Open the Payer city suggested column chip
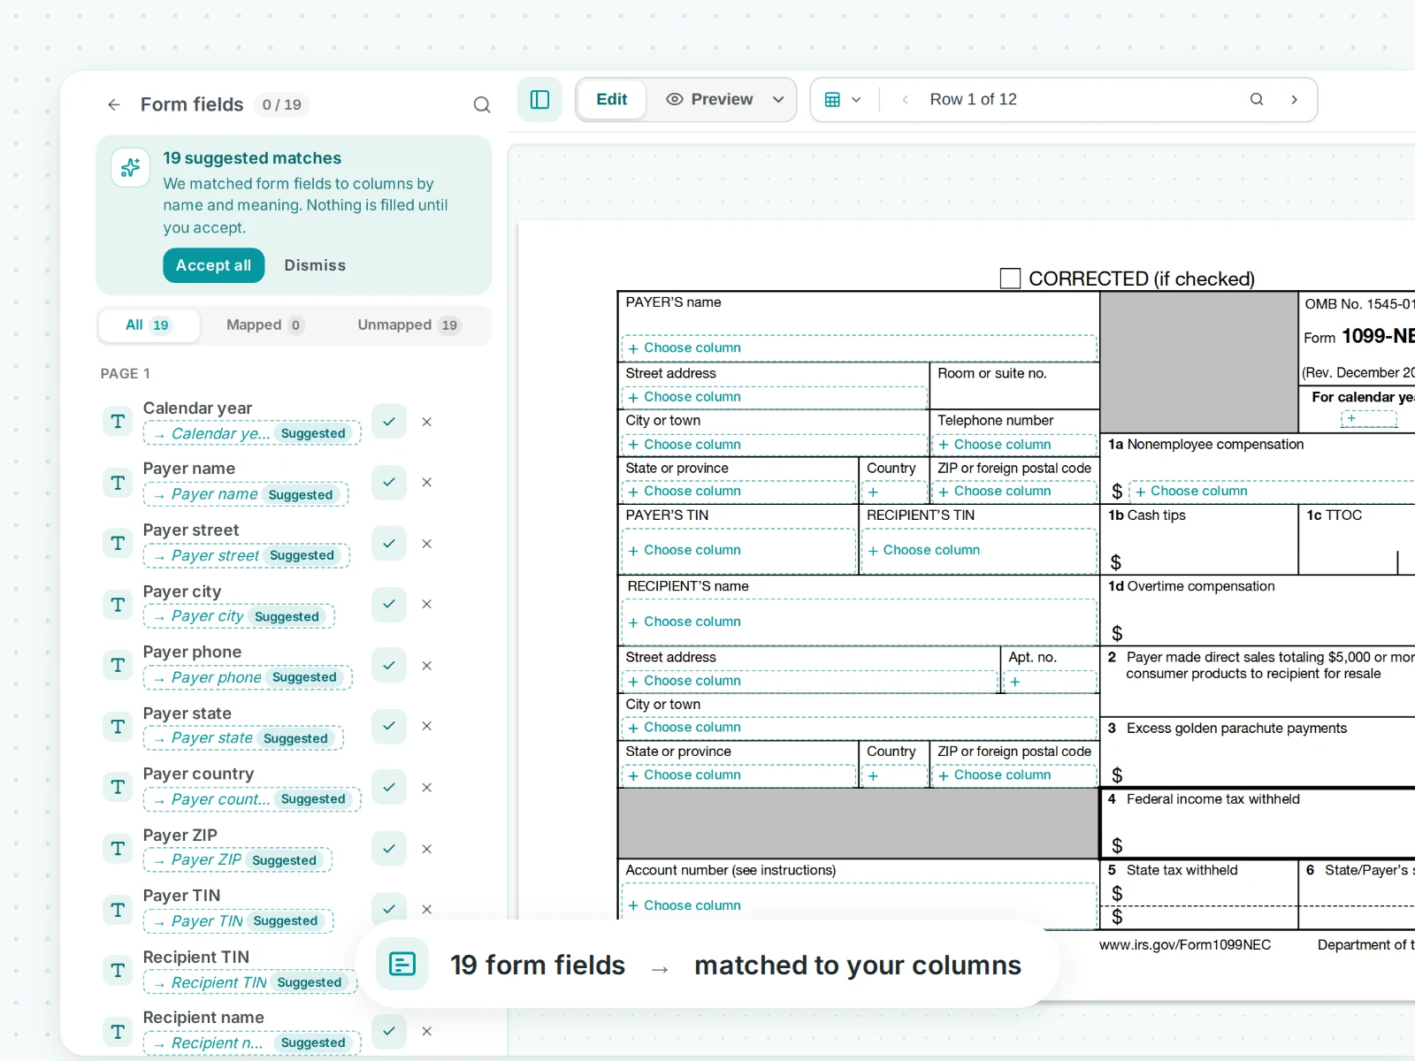Screen dimensions: 1415x1061 point(239,616)
